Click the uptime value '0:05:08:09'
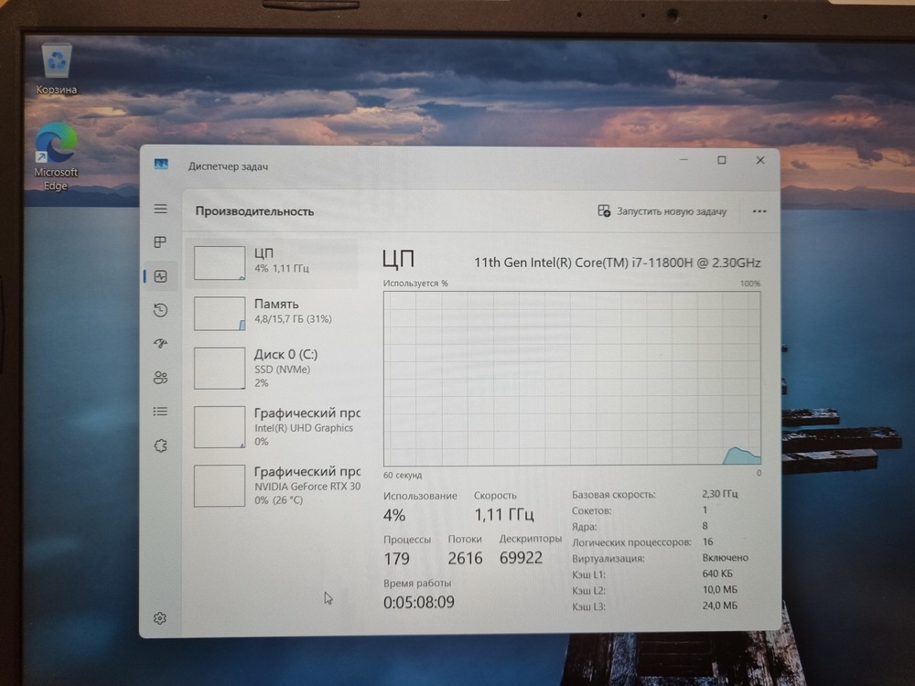The width and height of the screenshot is (915, 686). pyautogui.click(x=419, y=602)
